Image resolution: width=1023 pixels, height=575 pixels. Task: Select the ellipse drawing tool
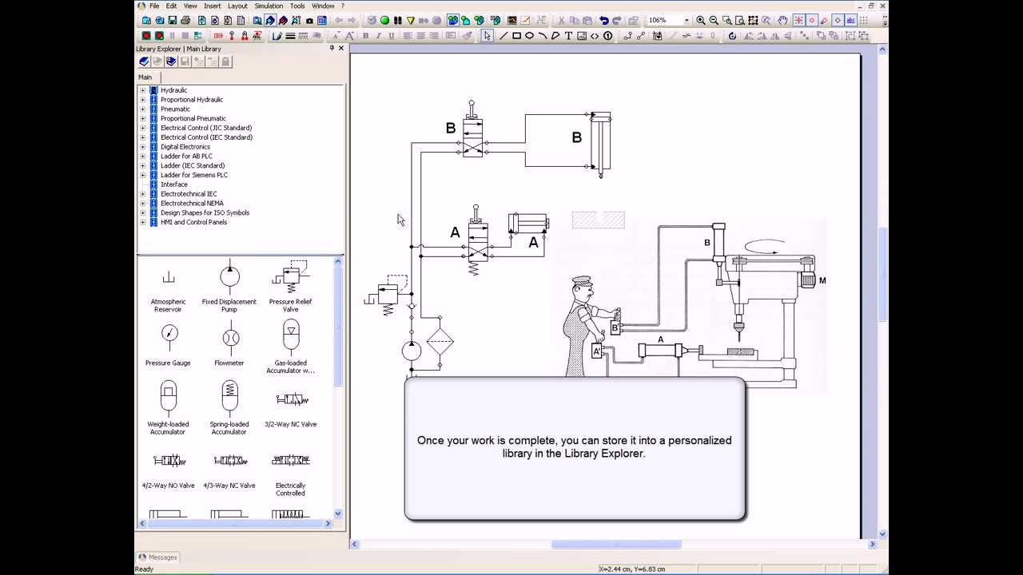529,36
